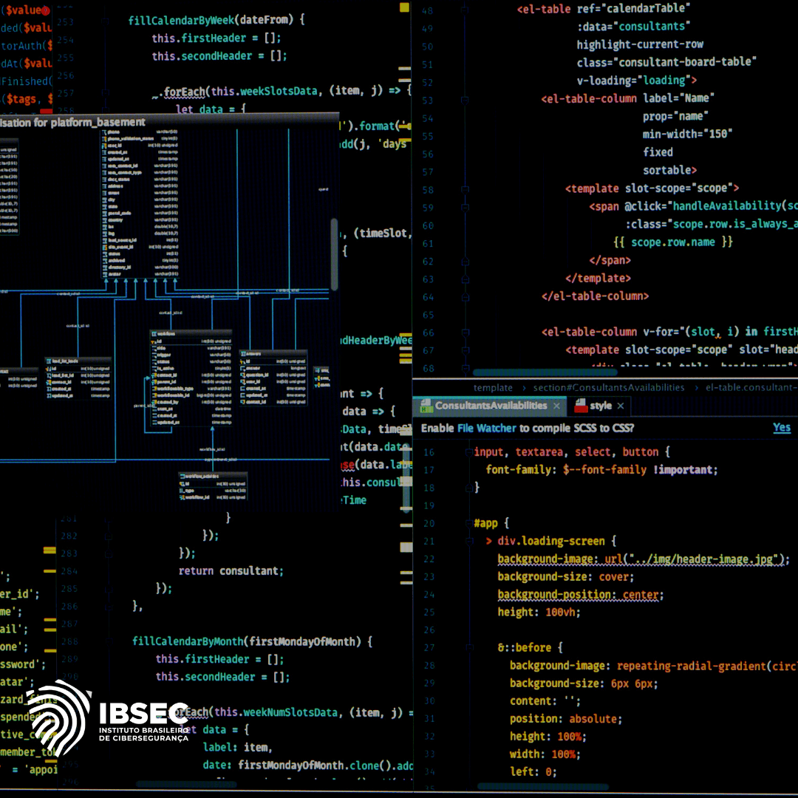798x798 pixels.
Task: Click the '</el-table-column>' closing tag
Action: 595,296
